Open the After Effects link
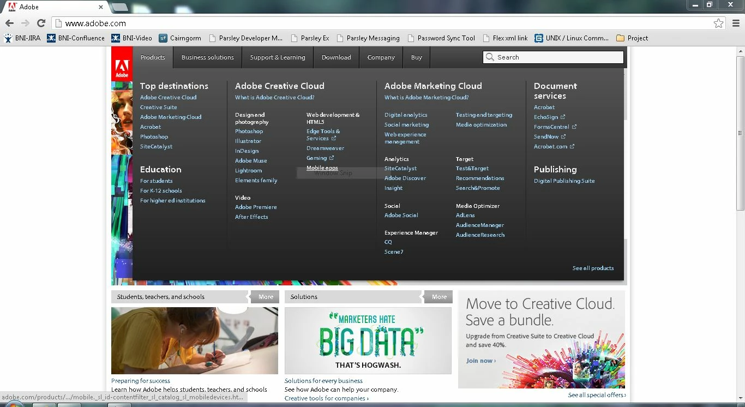 251,217
